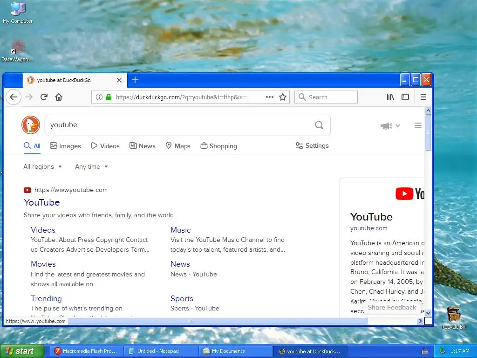Viewport: 477px width, 358px height.
Task: Select the News search tab
Action: (x=143, y=146)
